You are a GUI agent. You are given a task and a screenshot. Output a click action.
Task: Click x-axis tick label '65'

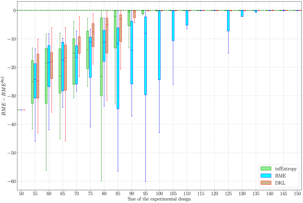click(63, 194)
